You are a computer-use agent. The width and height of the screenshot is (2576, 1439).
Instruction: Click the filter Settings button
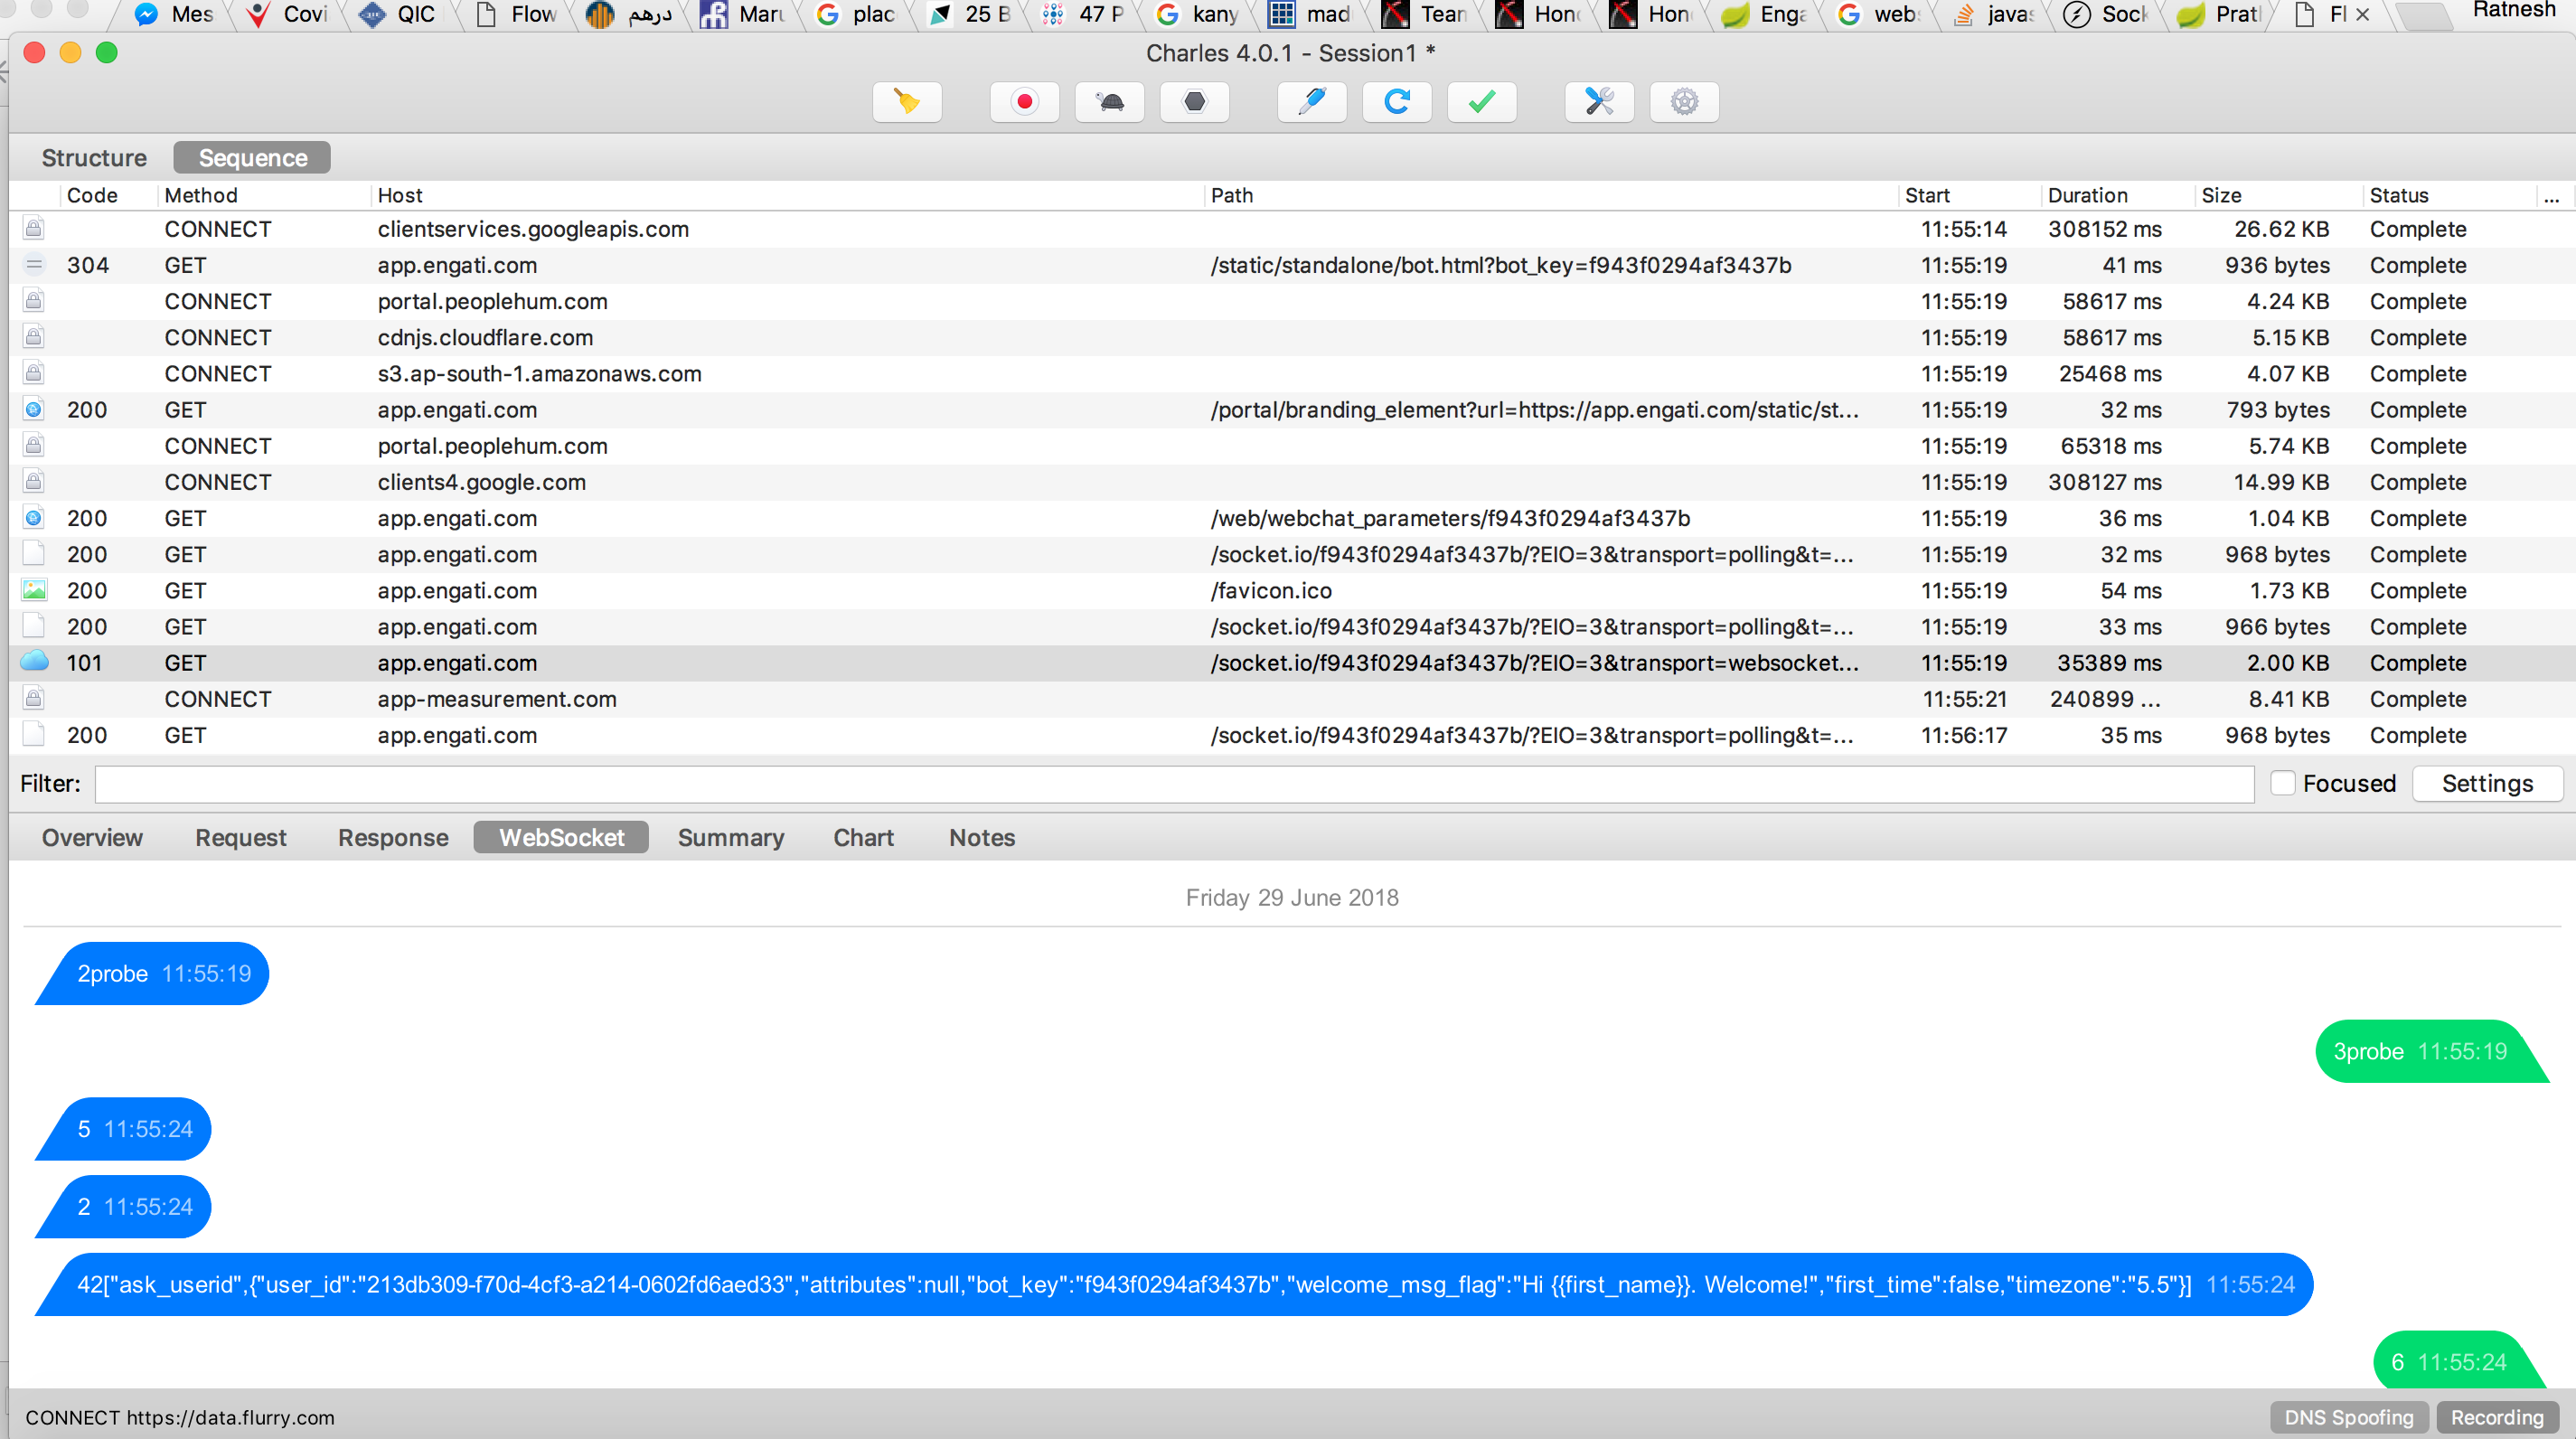pyautogui.click(x=2487, y=783)
